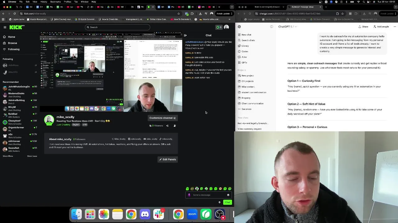Open Browse in Kick sidebar
Image resolution: width=398 pixels, height=223 pixels.
click(12, 43)
